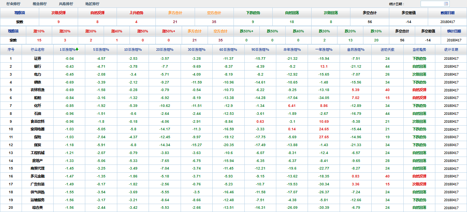The height and width of the screenshot is (212, 467).
Task: Sort by 一年涨幅% column header
Action: pyautogui.click(x=323, y=49)
